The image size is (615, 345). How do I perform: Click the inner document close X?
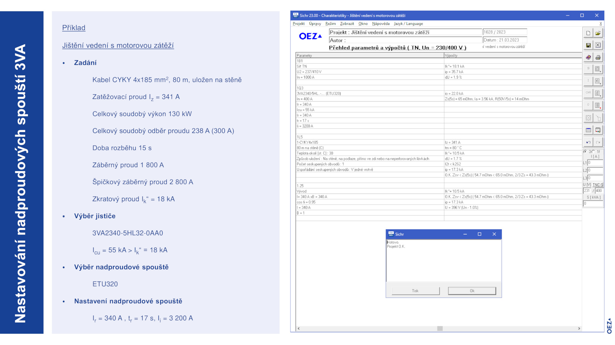601,24
